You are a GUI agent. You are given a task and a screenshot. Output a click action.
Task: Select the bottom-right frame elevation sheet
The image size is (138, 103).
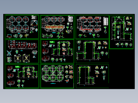pos(92,76)
